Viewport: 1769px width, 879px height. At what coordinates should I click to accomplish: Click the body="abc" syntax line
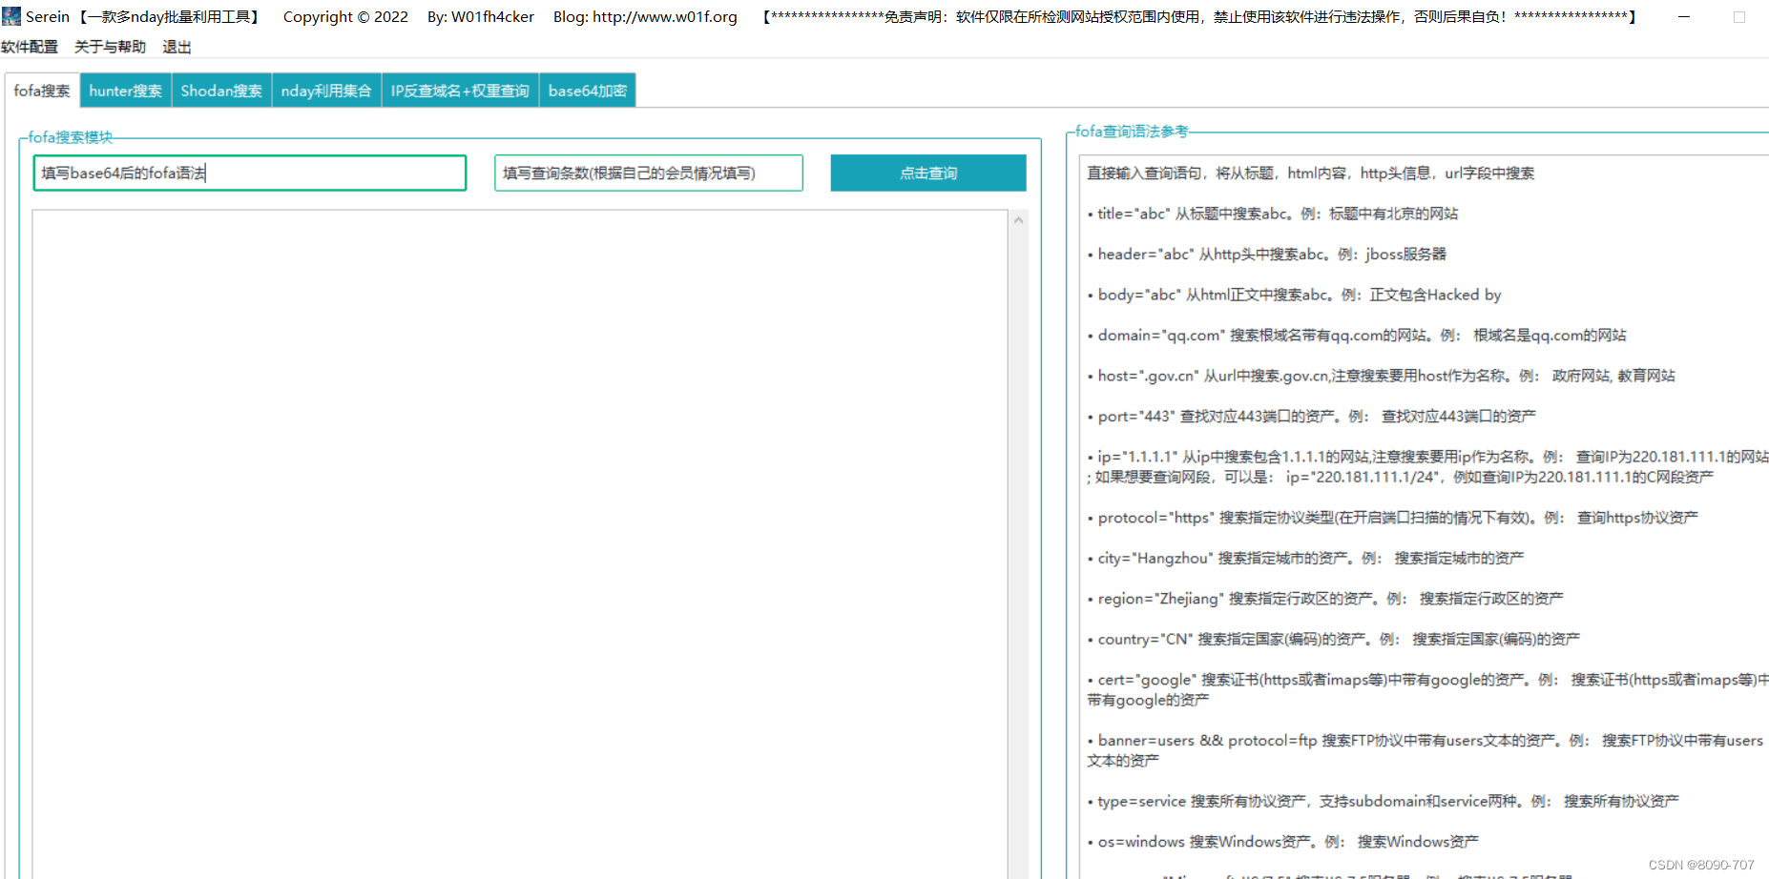tap(1294, 295)
